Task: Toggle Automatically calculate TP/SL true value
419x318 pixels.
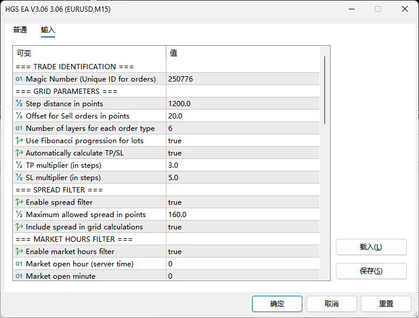Action: 175,153
